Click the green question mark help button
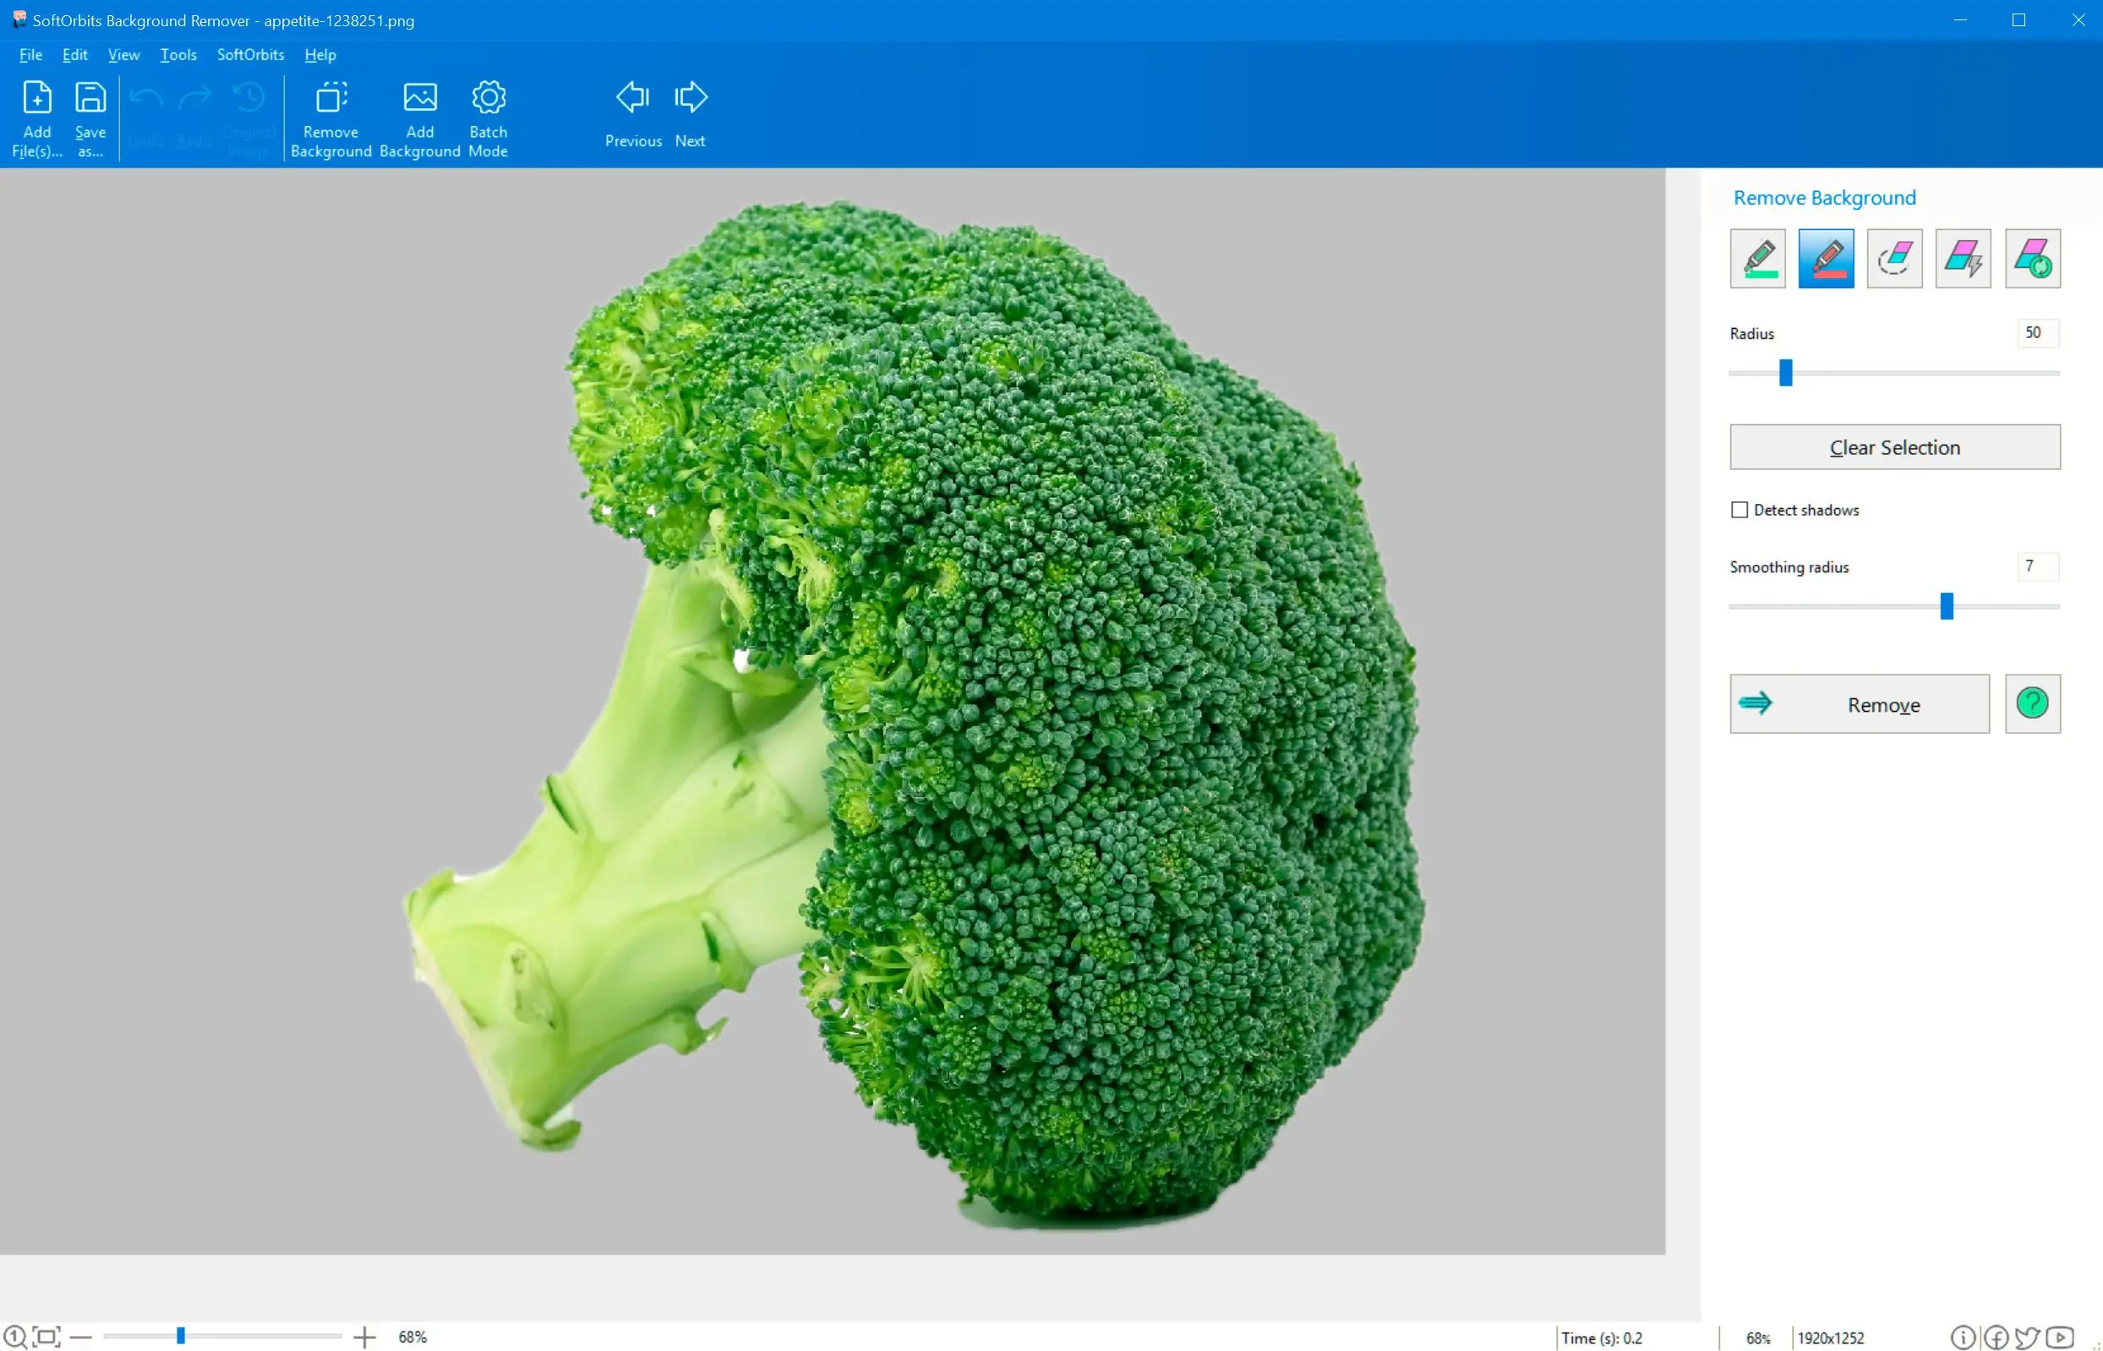The height and width of the screenshot is (1351, 2103). (2032, 703)
